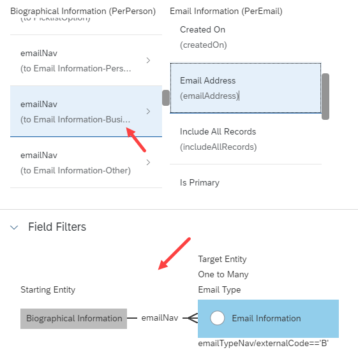Screen dimensions: 358x357
Task: Expand emailNav to Email Information-Personal chevron
Action: pyautogui.click(x=148, y=61)
